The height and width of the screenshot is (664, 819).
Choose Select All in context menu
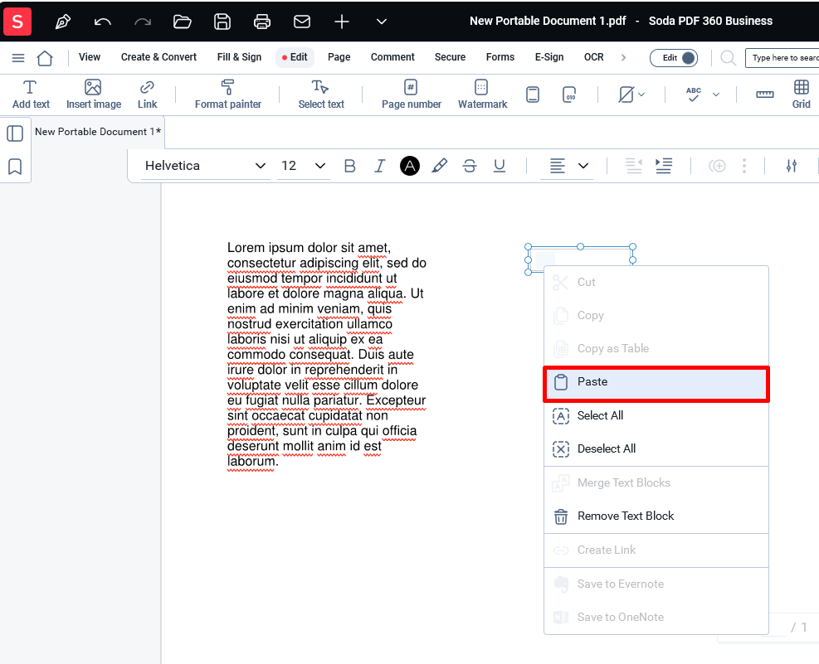point(656,415)
